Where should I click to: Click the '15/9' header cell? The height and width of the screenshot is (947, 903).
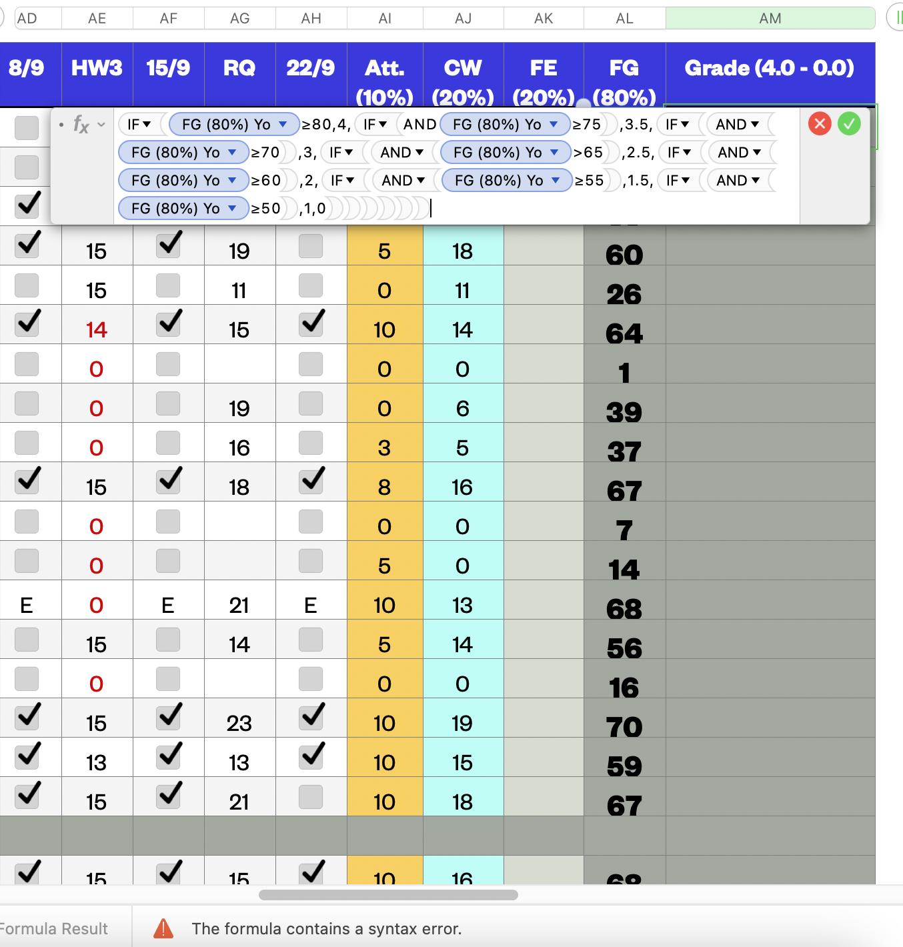click(169, 74)
